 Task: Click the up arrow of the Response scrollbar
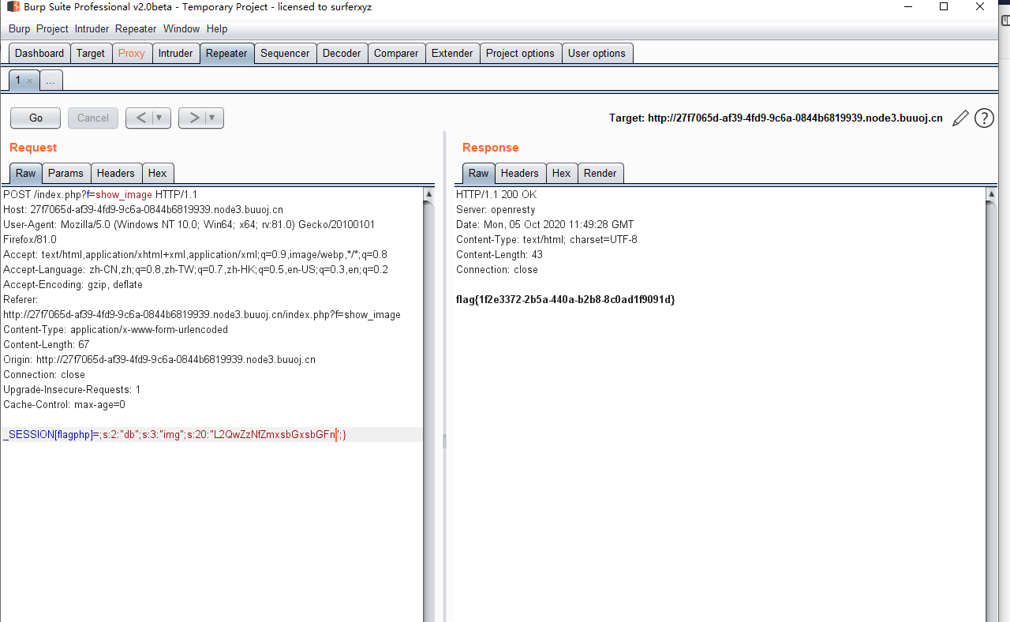coord(991,194)
